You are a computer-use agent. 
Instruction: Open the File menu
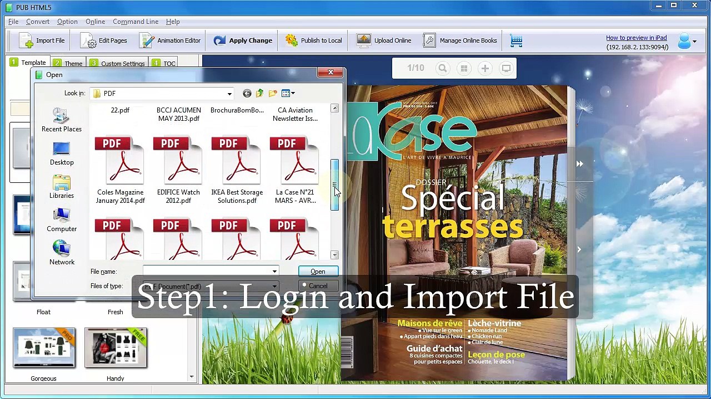click(13, 22)
